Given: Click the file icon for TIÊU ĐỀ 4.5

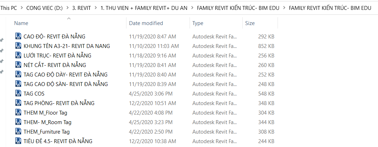Looking at the screenshot, I should [18, 141].
